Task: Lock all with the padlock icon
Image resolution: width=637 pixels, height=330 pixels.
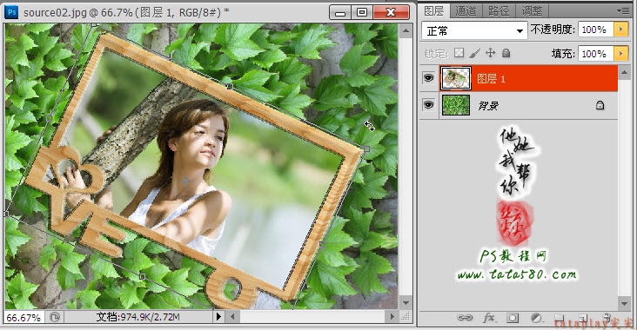Action: click(506, 53)
